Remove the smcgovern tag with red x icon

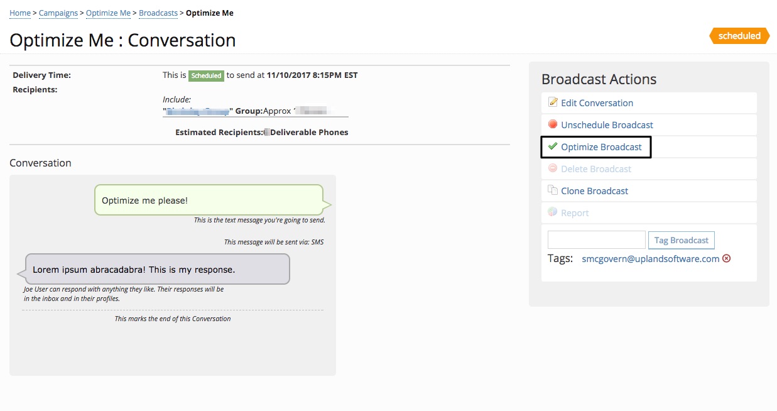(x=727, y=258)
